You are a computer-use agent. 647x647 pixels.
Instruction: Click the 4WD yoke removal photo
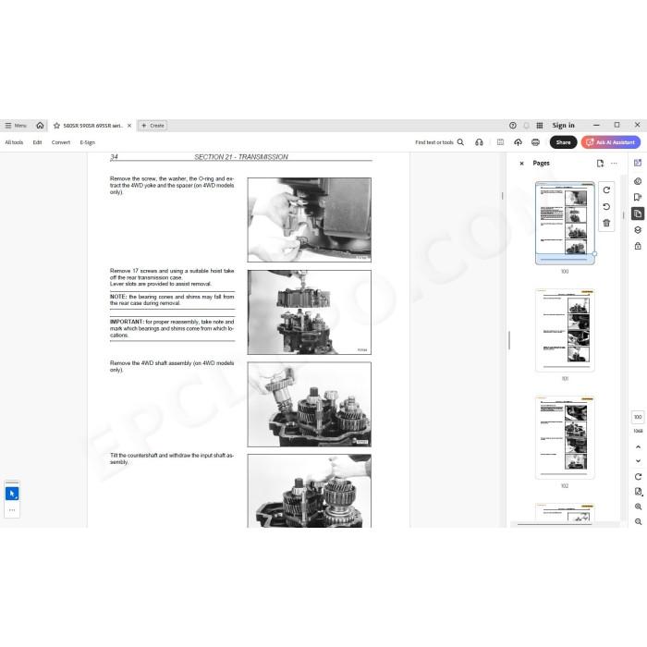(x=309, y=220)
